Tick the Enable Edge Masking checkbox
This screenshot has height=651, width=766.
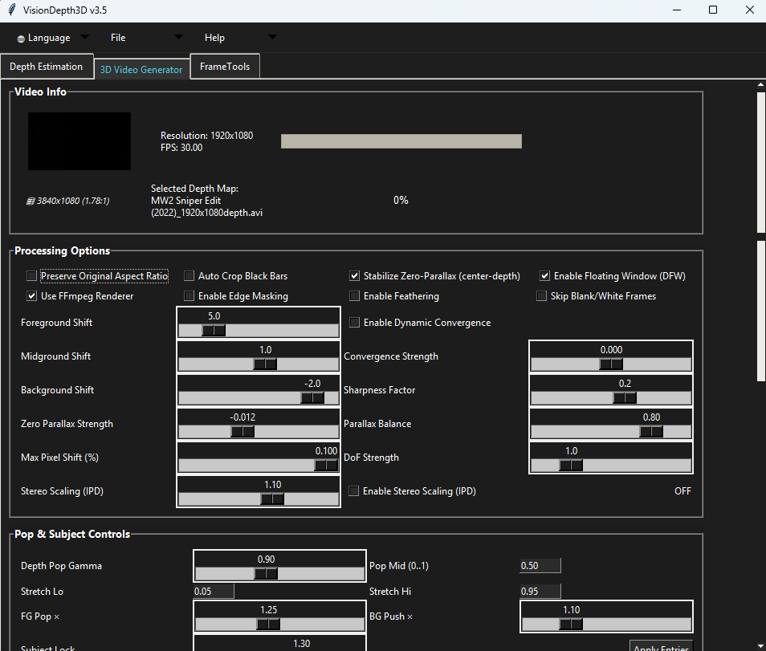click(189, 296)
